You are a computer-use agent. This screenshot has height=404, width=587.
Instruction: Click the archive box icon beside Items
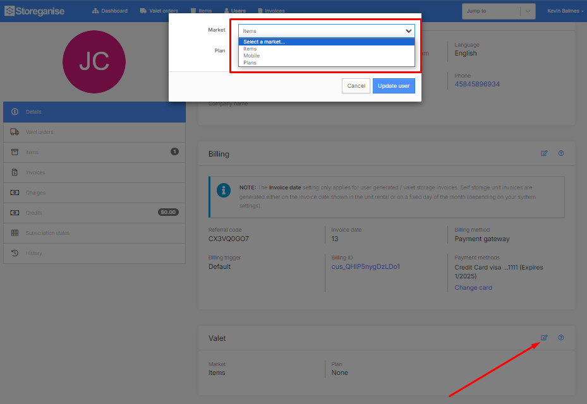click(15, 152)
